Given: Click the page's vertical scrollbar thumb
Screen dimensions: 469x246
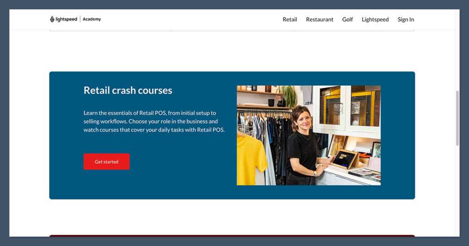Looking at the screenshot, I should 457,118.
